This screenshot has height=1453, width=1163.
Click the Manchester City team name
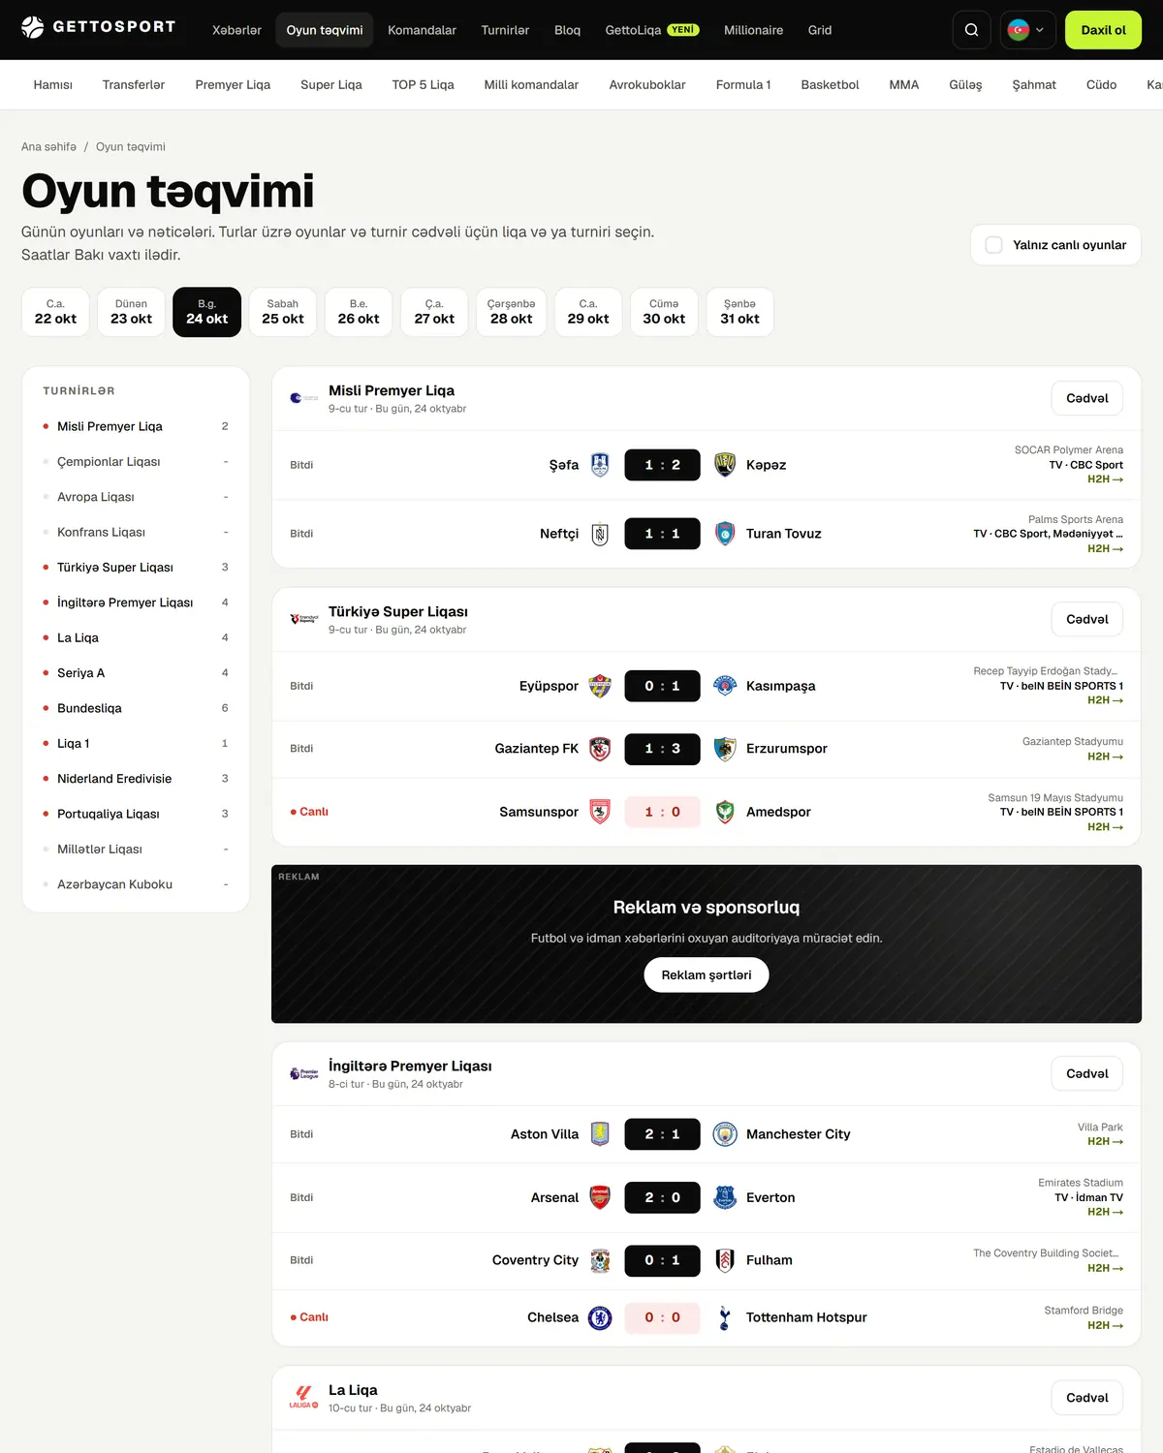pyautogui.click(x=799, y=1134)
